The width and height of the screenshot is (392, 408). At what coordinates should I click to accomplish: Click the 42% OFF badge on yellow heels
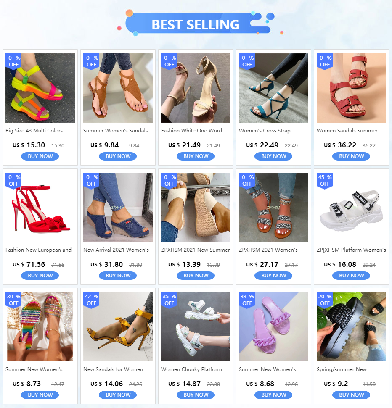point(91,300)
